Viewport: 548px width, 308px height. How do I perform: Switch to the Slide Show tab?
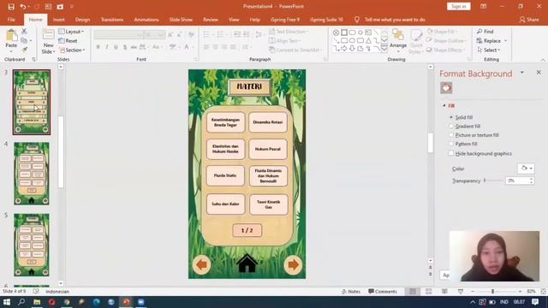pos(181,20)
